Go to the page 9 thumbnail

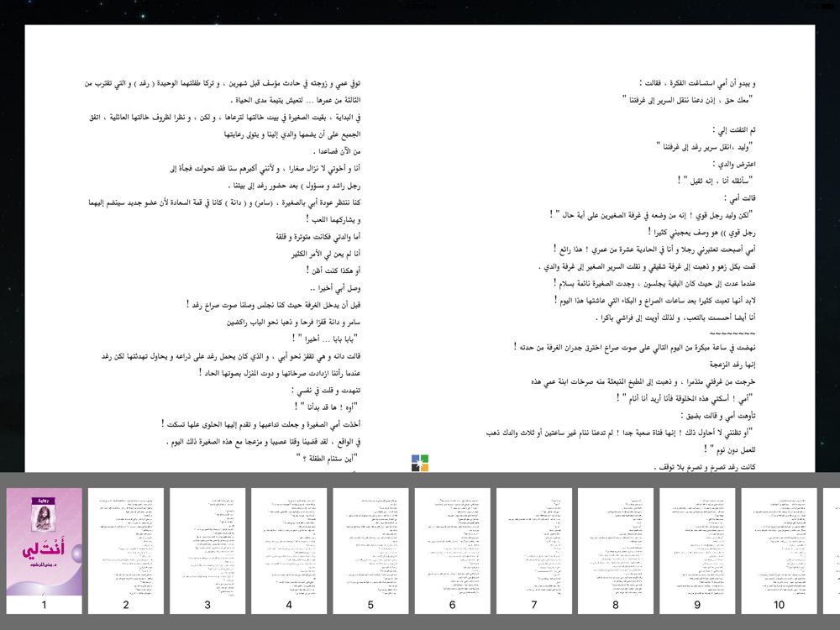point(697,550)
